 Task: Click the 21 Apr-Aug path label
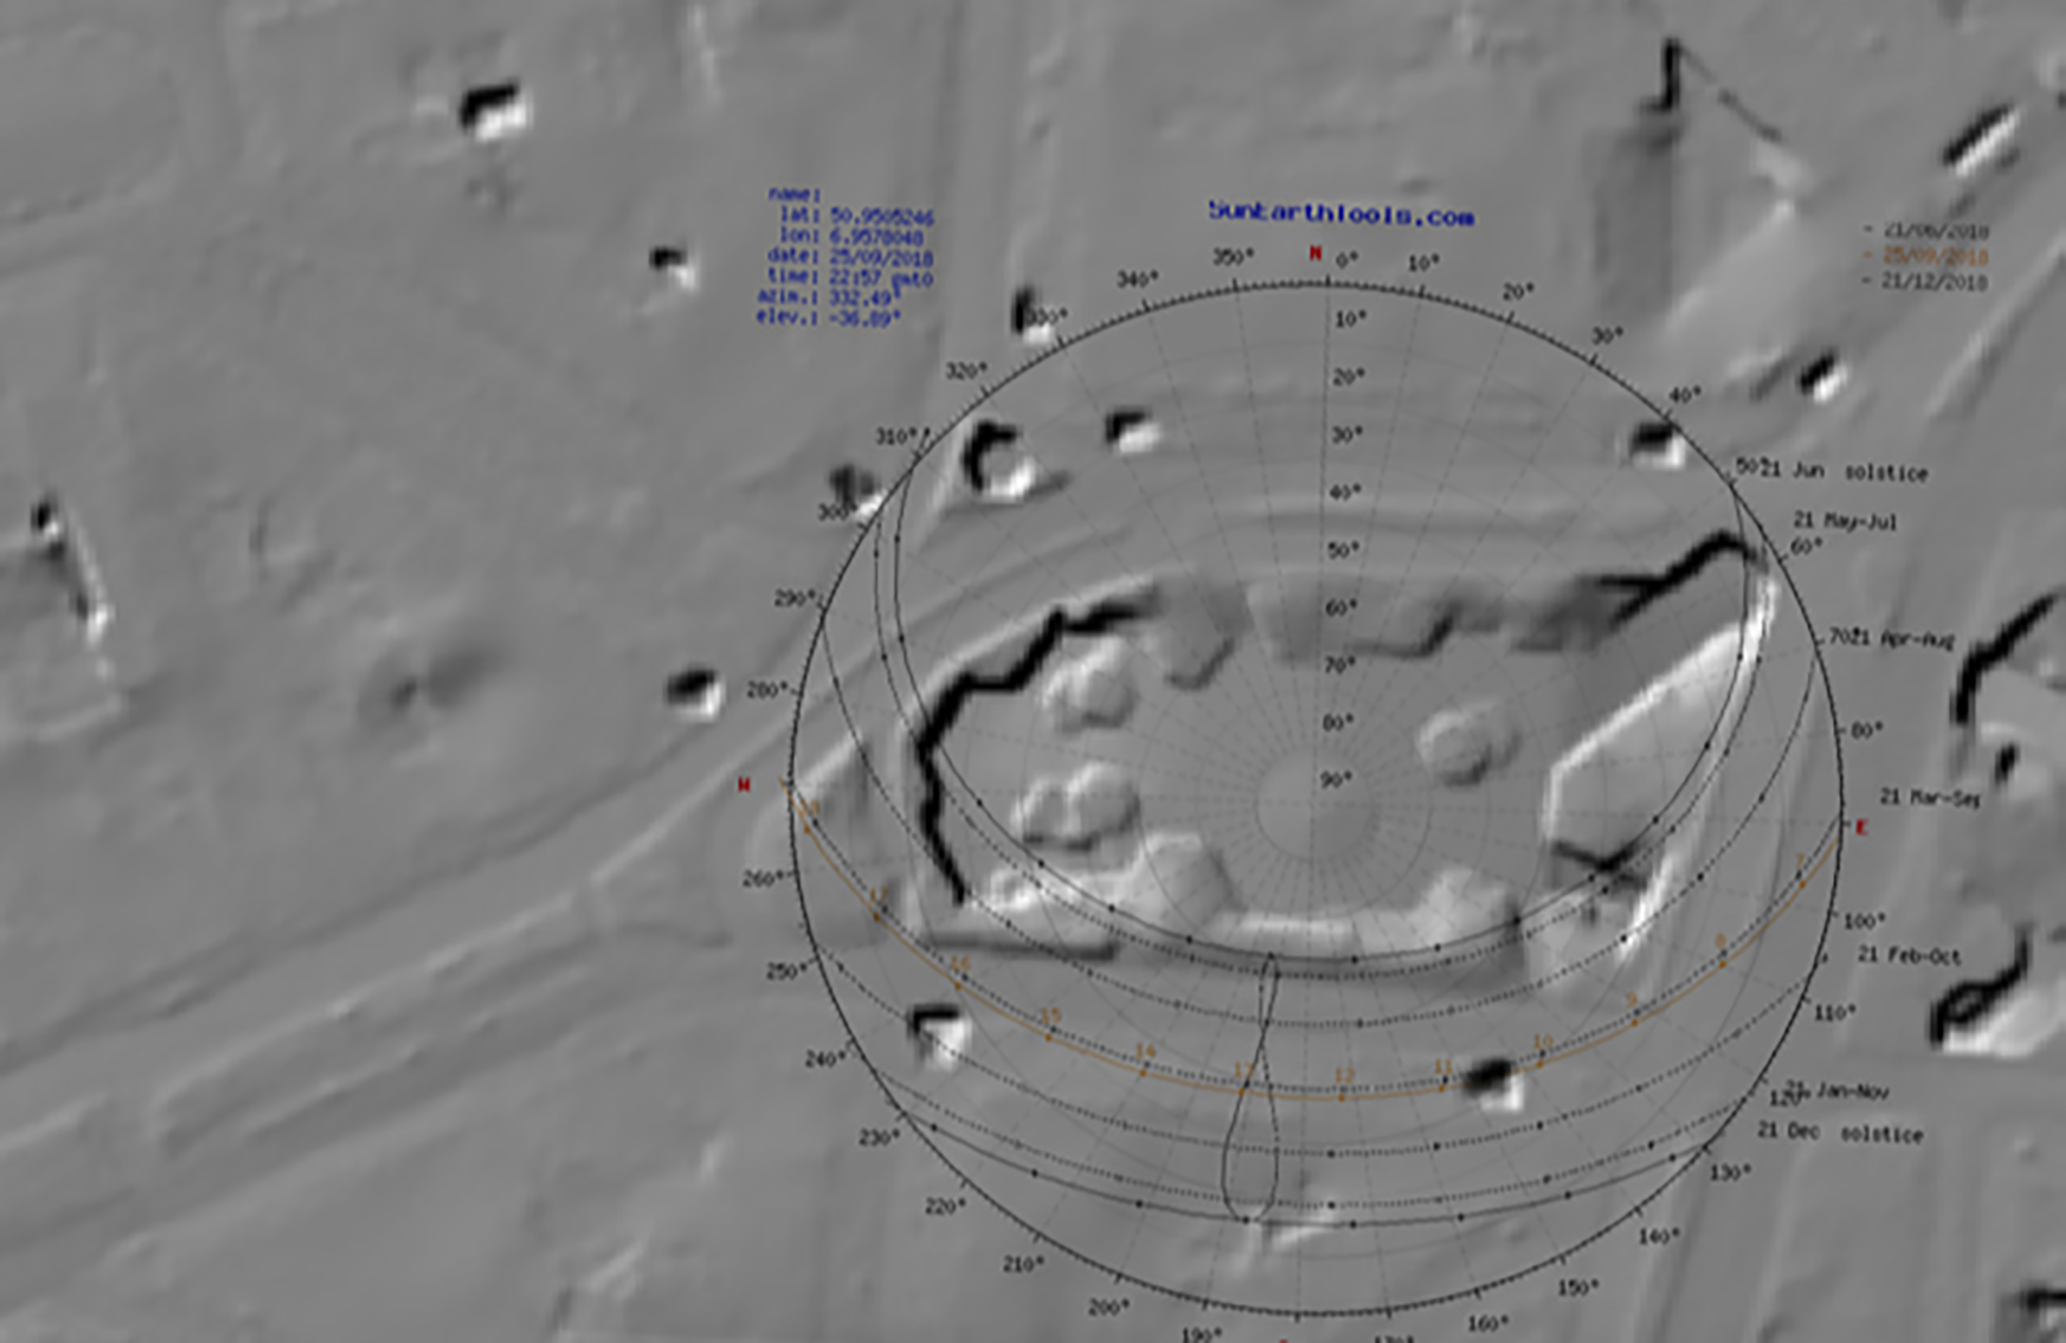pos(1901,639)
